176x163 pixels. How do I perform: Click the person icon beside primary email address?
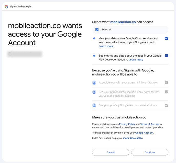94,105
